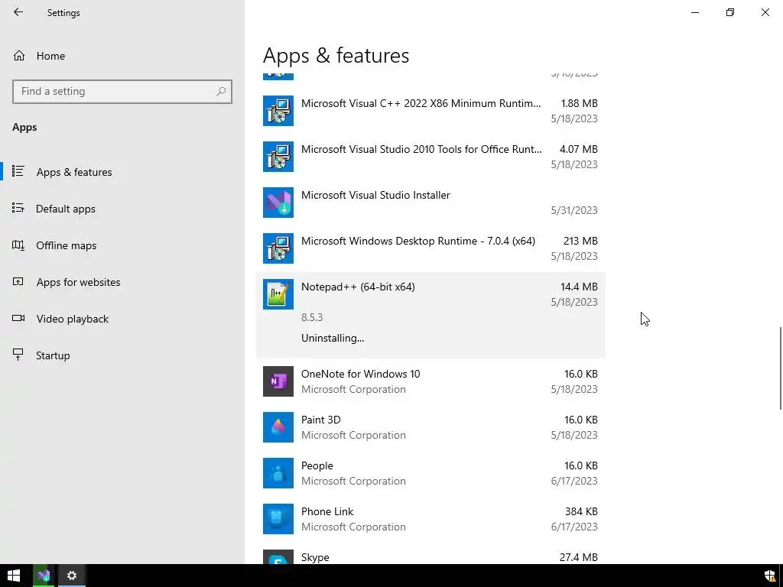Click the Notepad++ version number 8.5.3
Screen dimensions: 783x587
coord(312,317)
